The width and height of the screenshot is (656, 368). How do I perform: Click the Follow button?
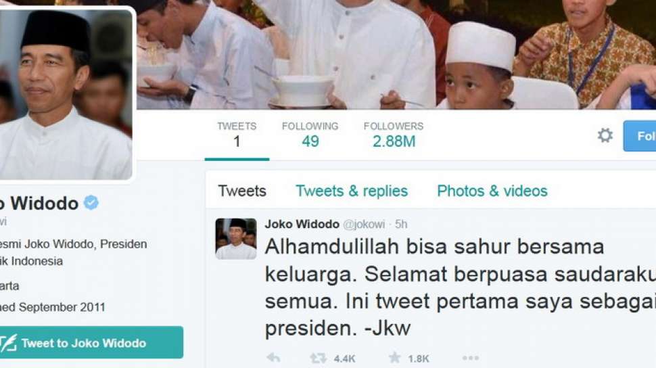point(640,136)
